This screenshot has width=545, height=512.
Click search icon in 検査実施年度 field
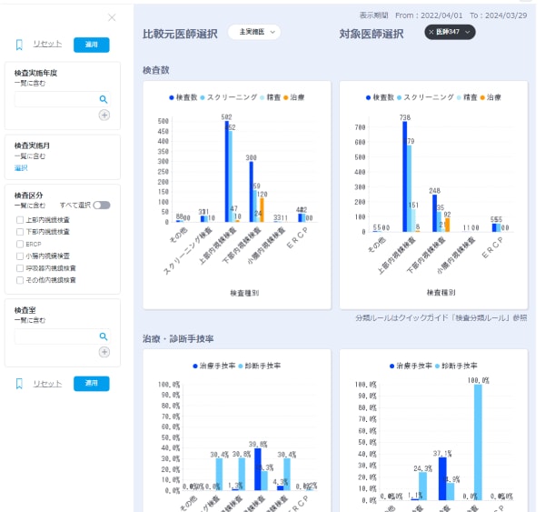104,99
